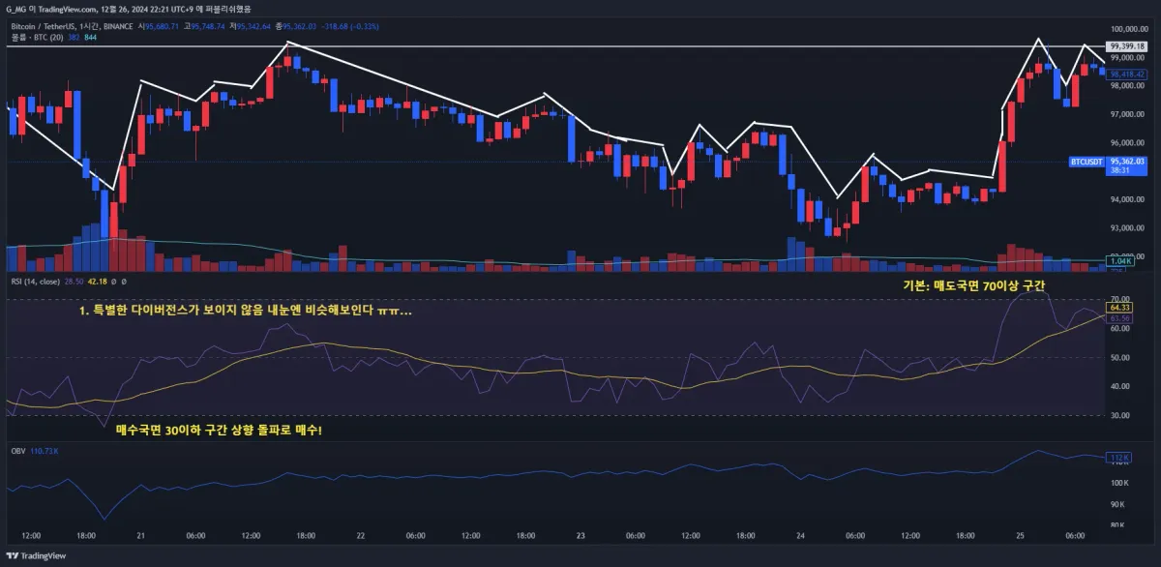This screenshot has height=567, width=1161.
Task: Click the '23' date label on time axis
Action: (580, 535)
